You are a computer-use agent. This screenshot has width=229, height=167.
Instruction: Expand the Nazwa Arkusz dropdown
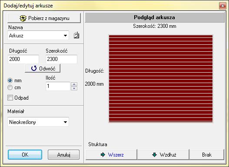(65, 36)
